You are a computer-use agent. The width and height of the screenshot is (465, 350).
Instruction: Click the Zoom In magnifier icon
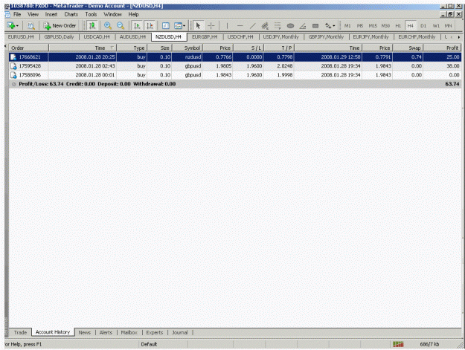108,26
